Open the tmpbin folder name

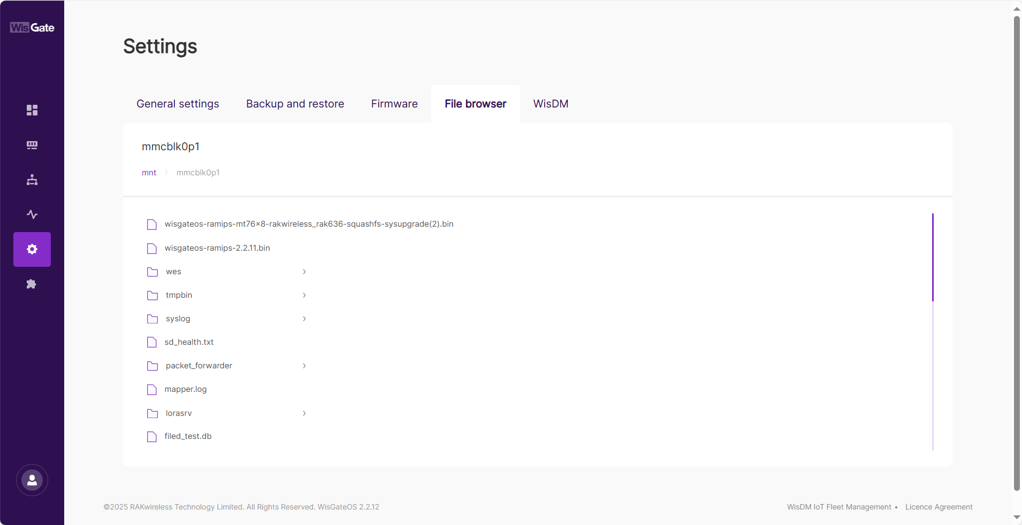(x=179, y=295)
